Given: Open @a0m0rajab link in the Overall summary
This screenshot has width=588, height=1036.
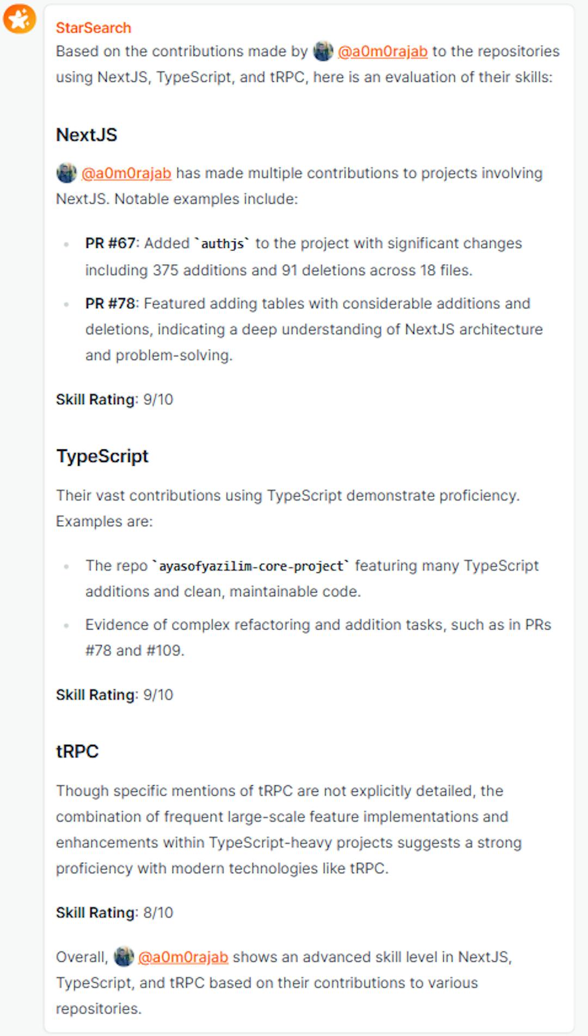Looking at the screenshot, I should tap(183, 957).
